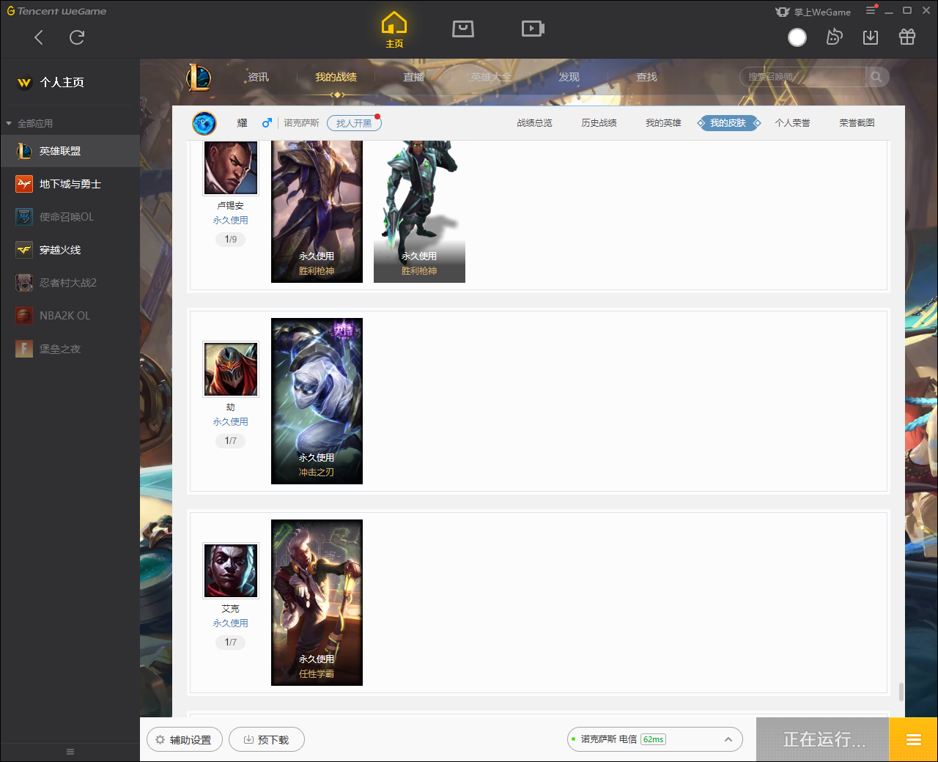The height and width of the screenshot is (762, 938).
Task: Open the duck mascot icon
Action: pos(834,37)
